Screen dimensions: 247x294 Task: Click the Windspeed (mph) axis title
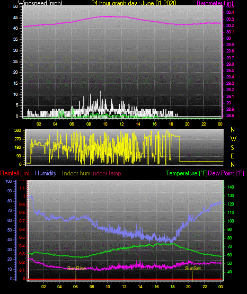(40, 3)
